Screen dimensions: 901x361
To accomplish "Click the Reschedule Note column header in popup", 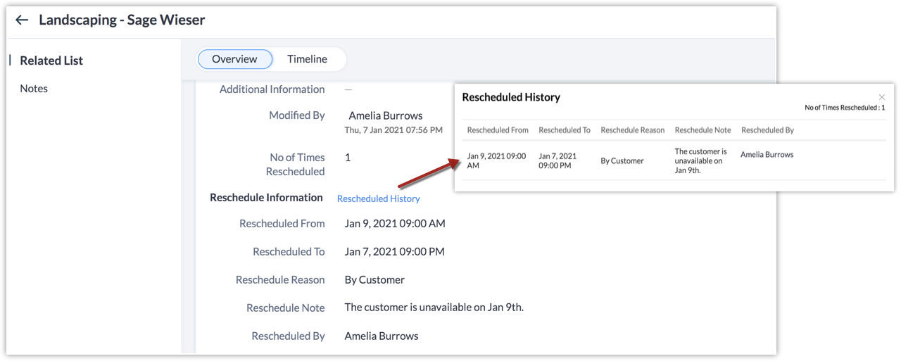I will [x=702, y=130].
